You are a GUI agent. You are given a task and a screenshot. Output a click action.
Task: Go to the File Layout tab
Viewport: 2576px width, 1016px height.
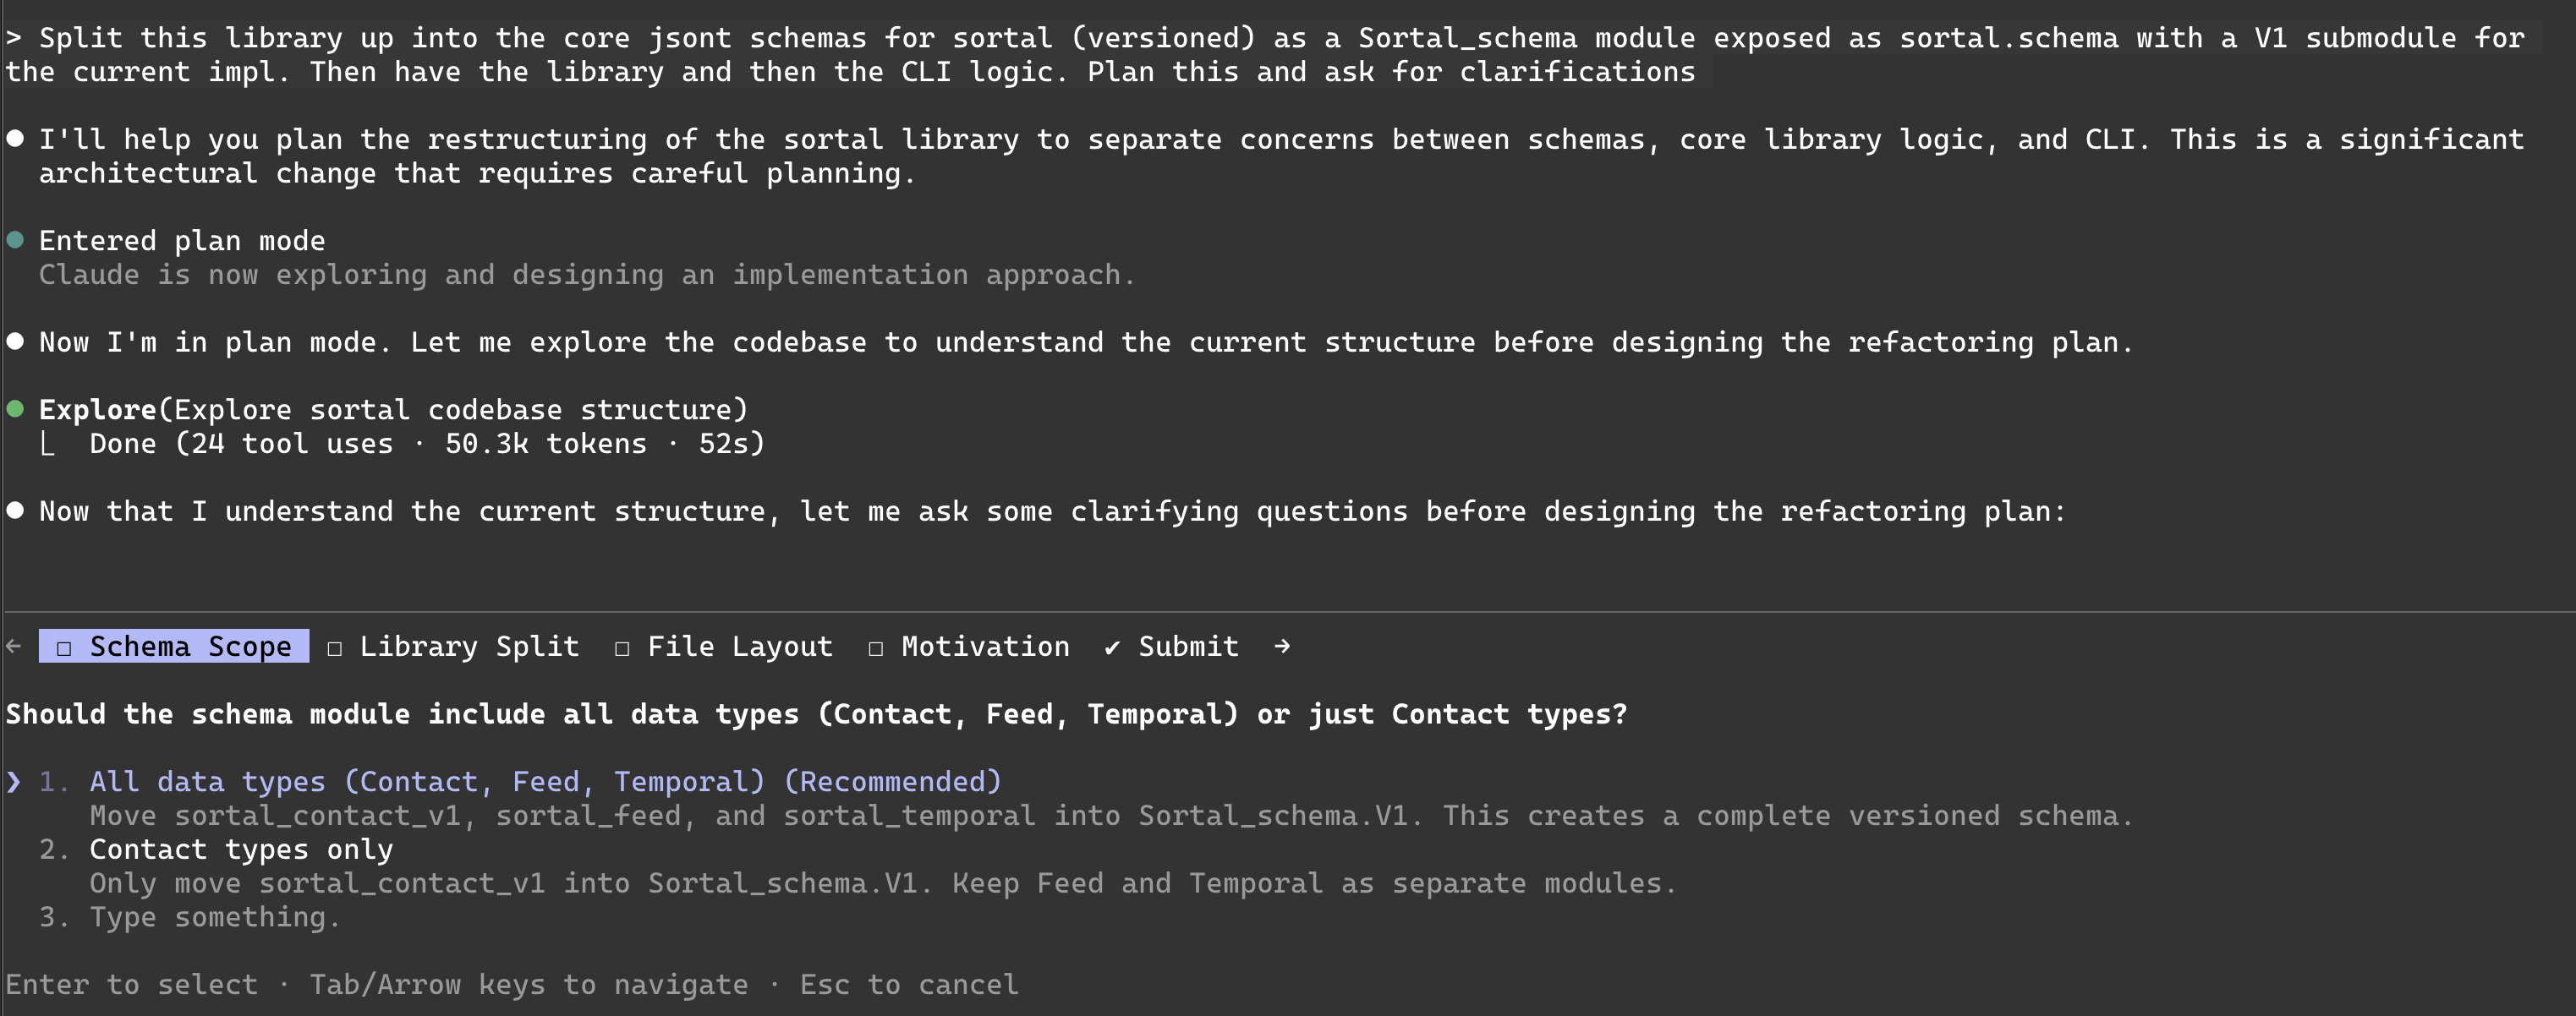739,647
